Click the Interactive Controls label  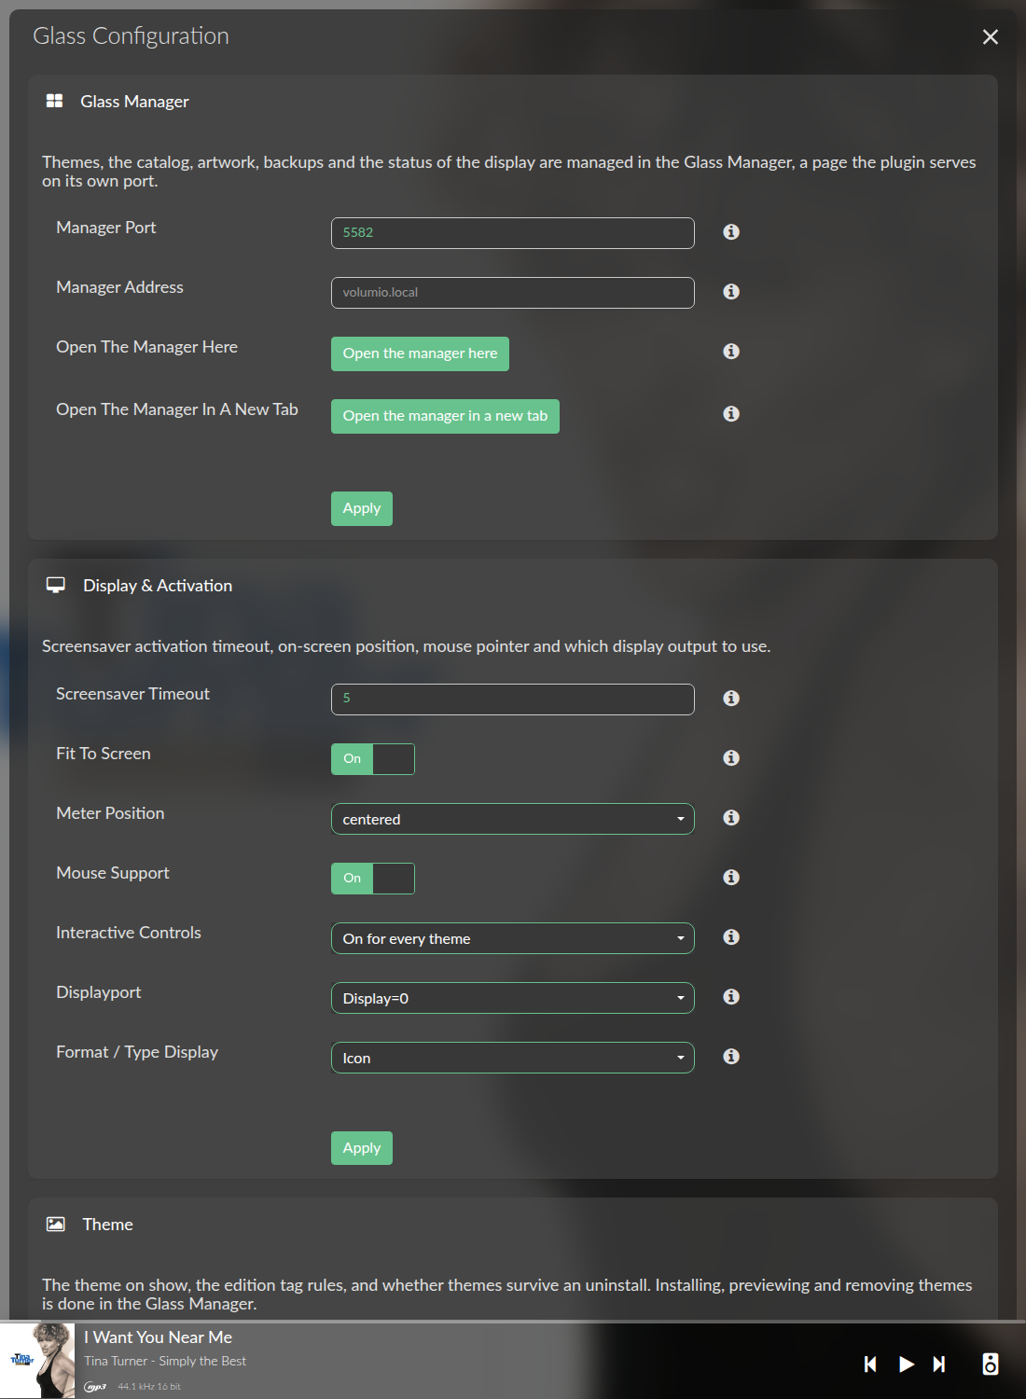(129, 933)
